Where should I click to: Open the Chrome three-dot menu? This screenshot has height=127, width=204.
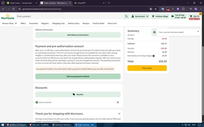pyautogui.click(x=201, y=9)
